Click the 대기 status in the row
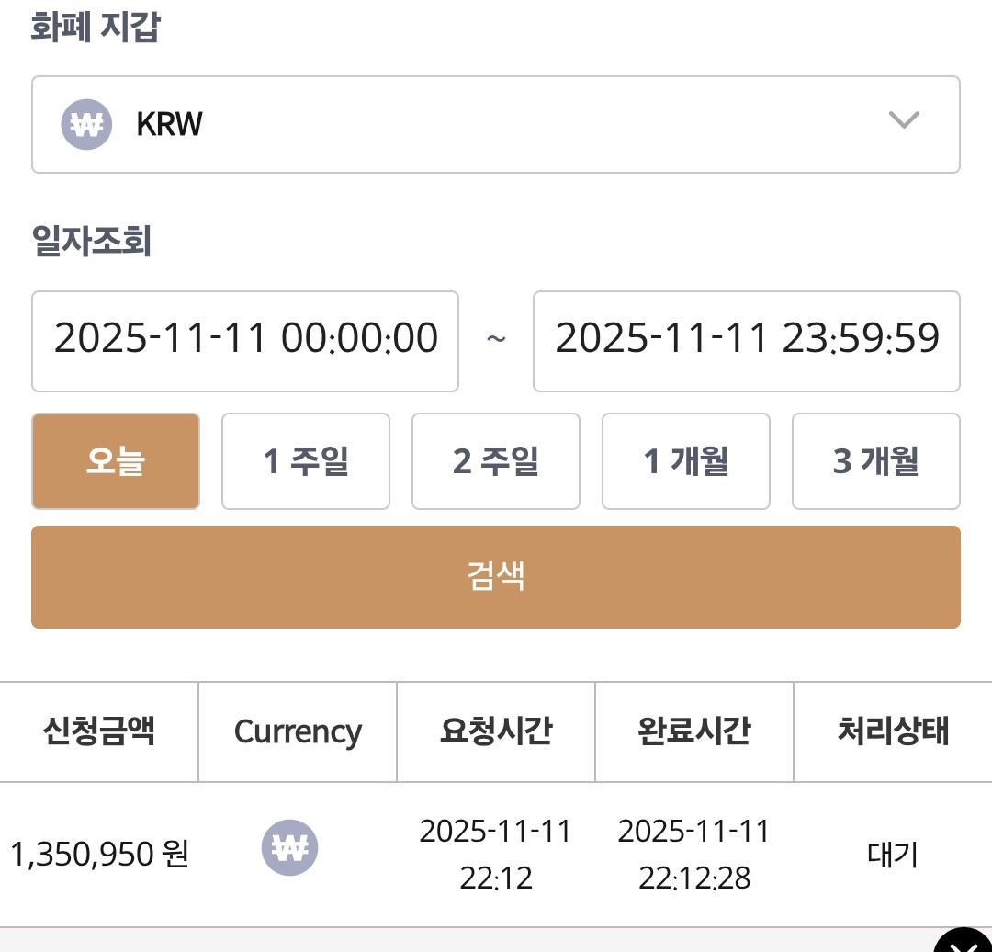 pos(893,855)
